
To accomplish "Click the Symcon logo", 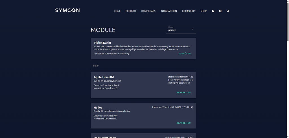I will [67, 10].
